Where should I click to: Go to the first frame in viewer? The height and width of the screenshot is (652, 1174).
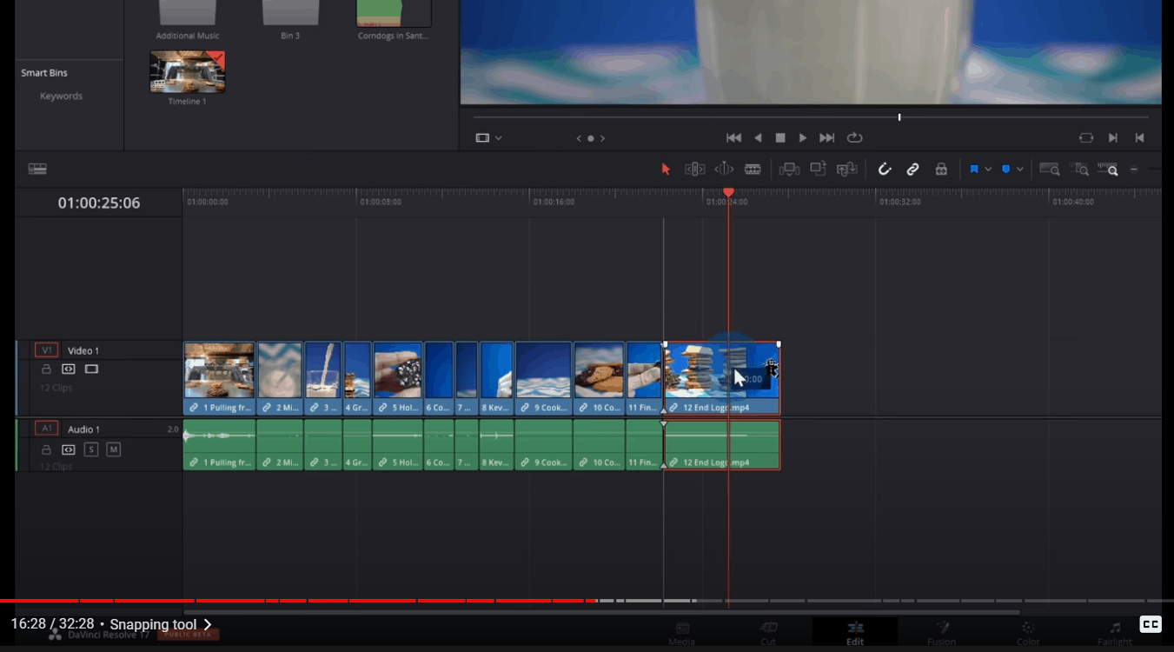coord(733,138)
